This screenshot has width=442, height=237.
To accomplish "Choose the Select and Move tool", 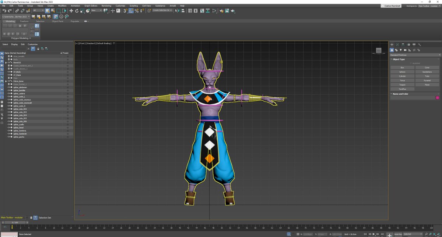I will tap(71, 11).
